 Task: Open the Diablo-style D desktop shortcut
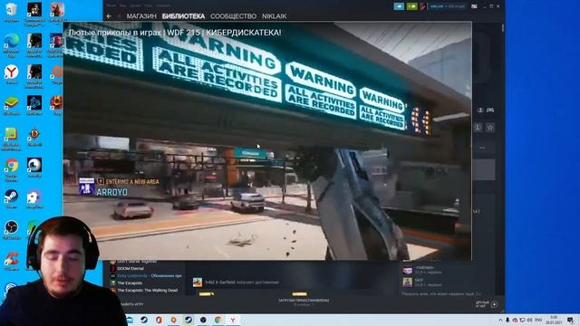point(34,137)
